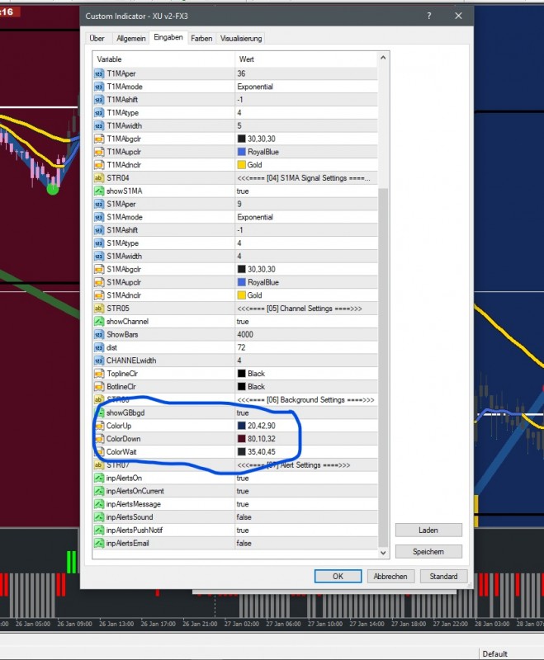Click the ColorUp 20,42,90 color swatch
The width and height of the screenshot is (544, 660).
coord(241,426)
